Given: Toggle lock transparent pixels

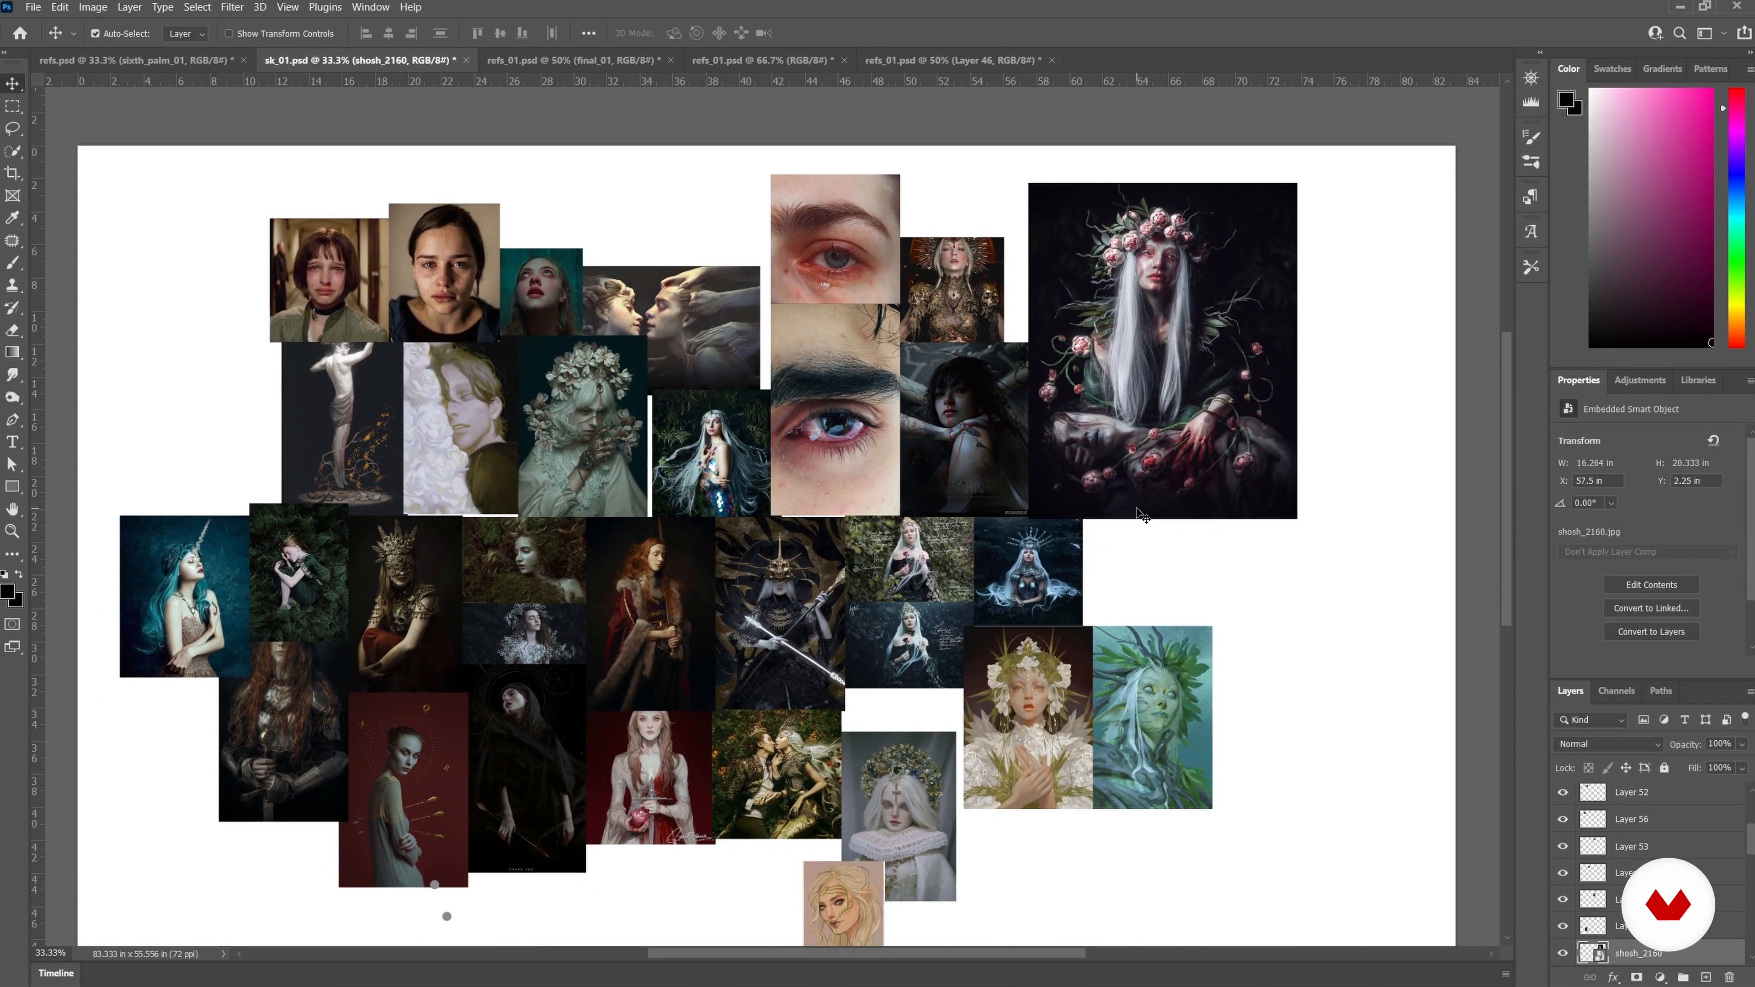Looking at the screenshot, I should tap(1588, 768).
